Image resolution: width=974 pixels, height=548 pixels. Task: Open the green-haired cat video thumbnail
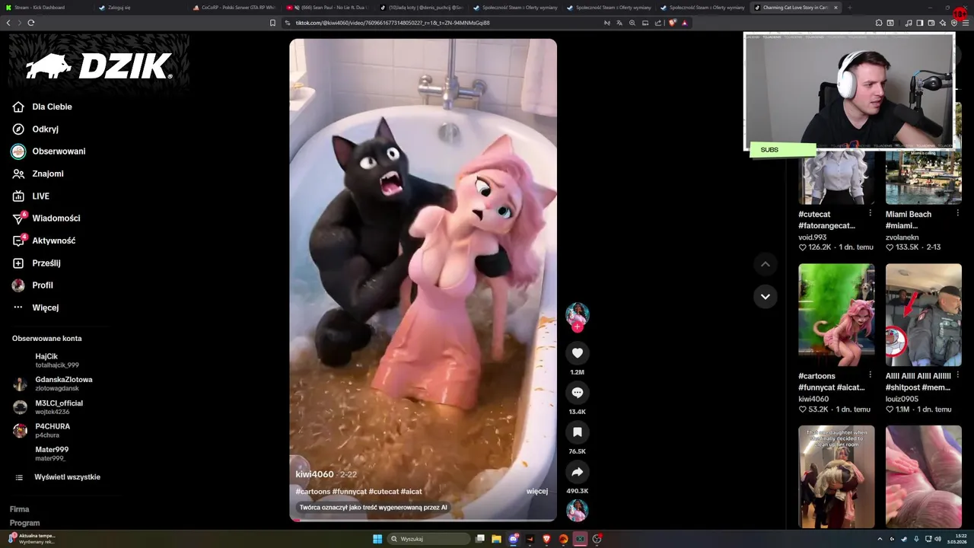coord(836,314)
